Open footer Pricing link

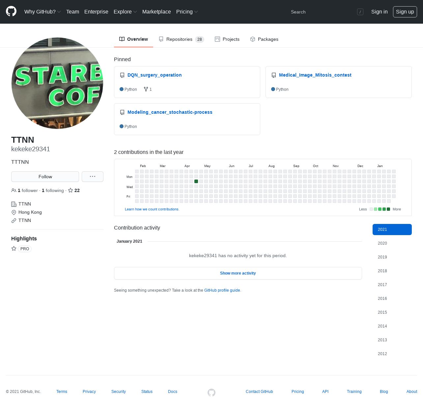[298, 392]
